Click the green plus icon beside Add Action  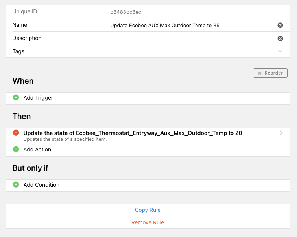point(16,149)
